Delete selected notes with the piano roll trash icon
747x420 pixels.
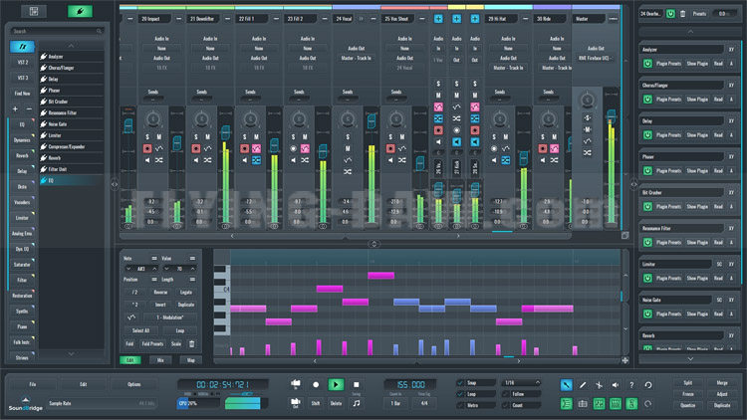click(191, 343)
